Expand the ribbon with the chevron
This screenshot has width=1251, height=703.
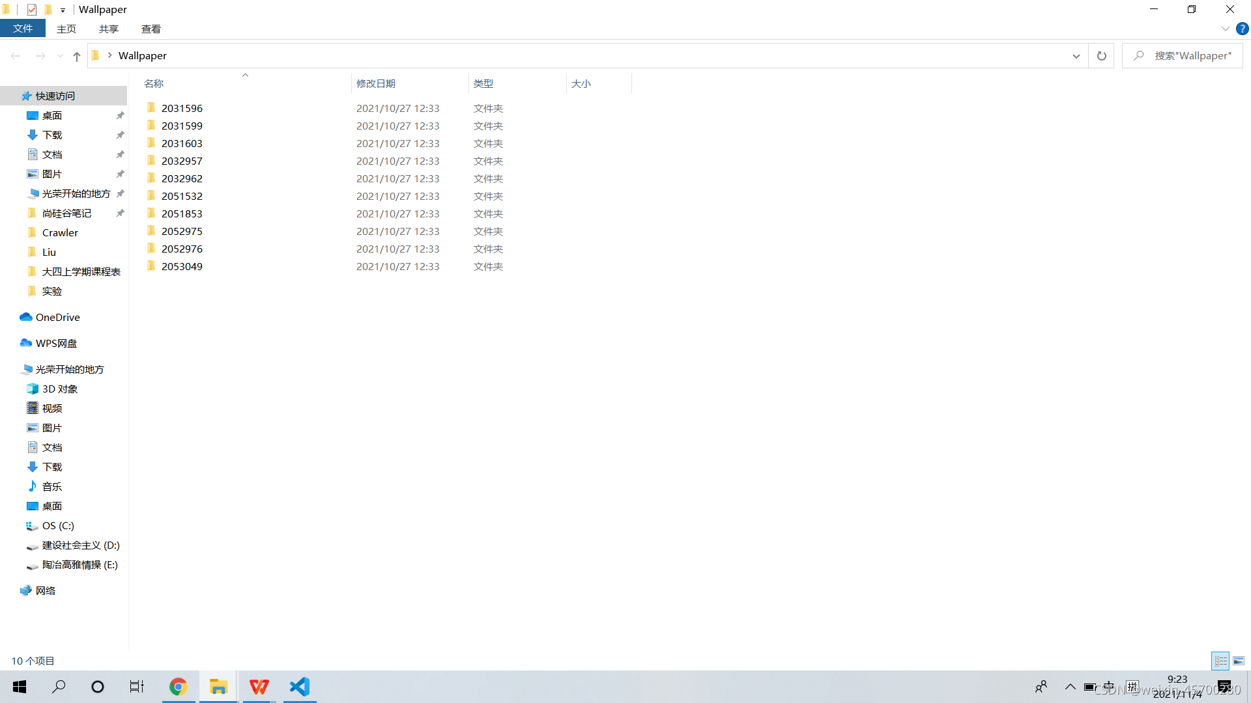[1226, 29]
